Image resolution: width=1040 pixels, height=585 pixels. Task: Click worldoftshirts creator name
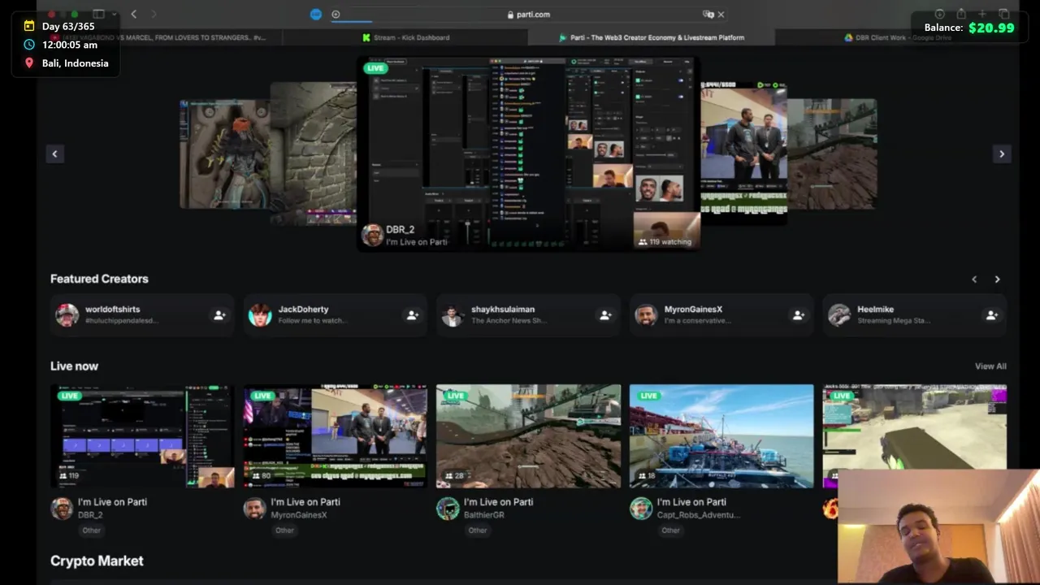coord(112,310)
